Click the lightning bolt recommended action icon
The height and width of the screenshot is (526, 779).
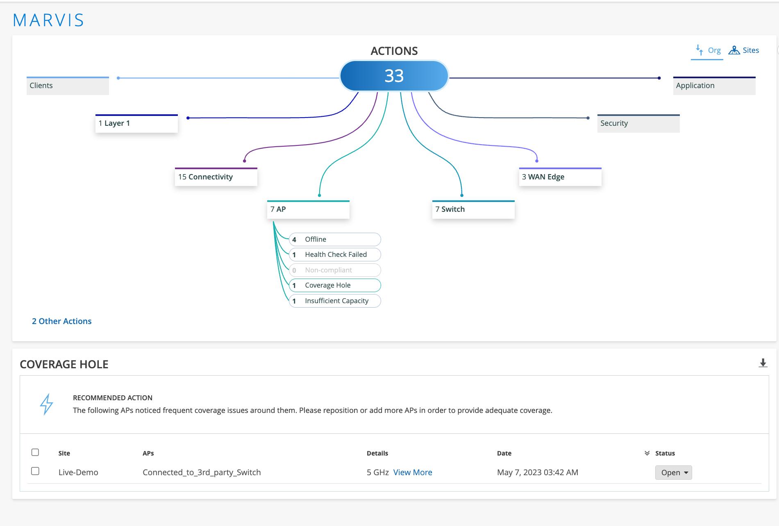tap(47, 404)
